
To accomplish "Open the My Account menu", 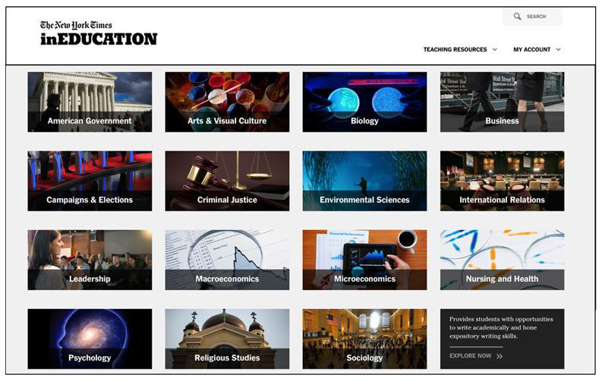I will (x=532, y=50).
